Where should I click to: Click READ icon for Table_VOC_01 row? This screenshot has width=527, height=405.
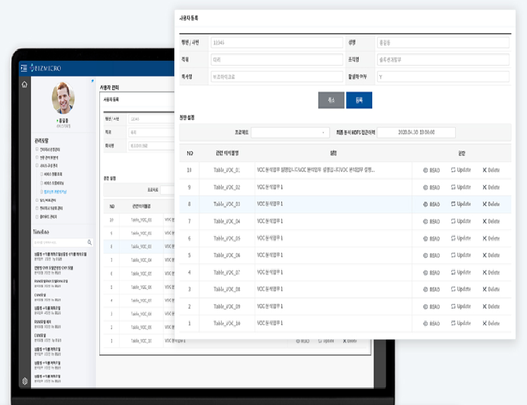pos(425,171)
